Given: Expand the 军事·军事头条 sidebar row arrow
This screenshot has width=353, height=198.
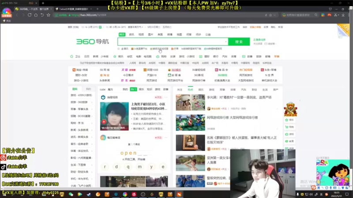Looking at the screenshot, I should point(92,109).
